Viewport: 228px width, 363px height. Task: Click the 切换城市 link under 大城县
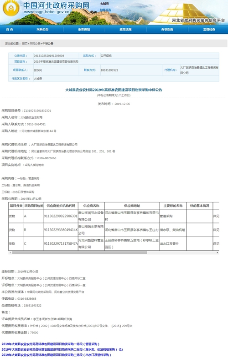[105, 10]
